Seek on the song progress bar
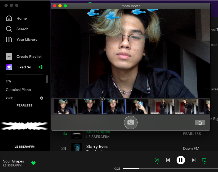Viewport: 218px width, 172px height. coord(170,169)
